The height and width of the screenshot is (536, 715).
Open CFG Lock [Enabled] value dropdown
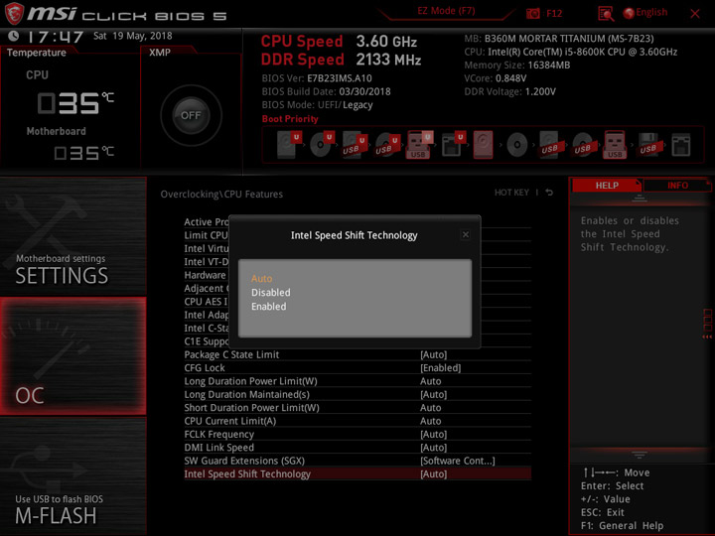[x=441, y=368]
